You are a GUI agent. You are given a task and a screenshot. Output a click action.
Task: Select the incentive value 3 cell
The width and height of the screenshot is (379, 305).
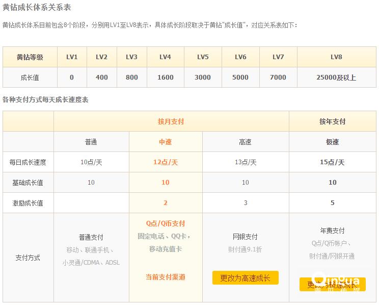[246, 203]
